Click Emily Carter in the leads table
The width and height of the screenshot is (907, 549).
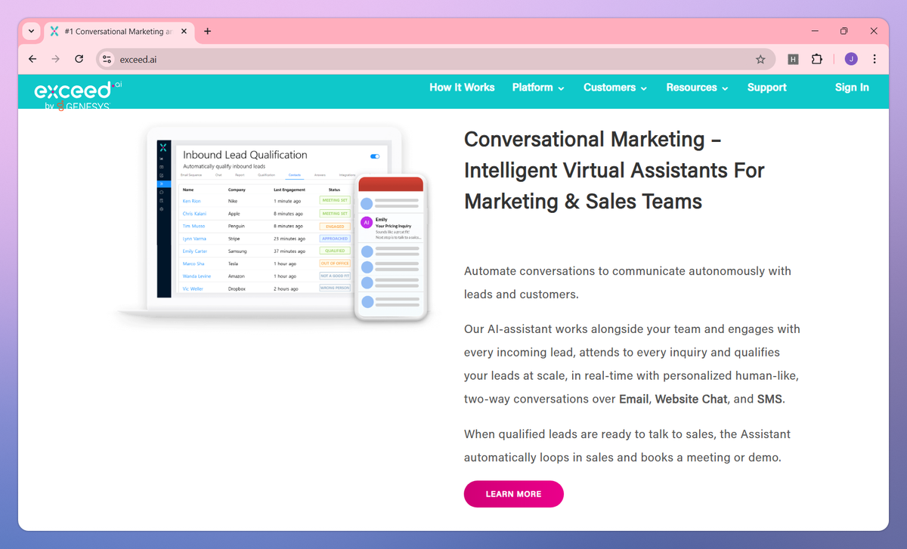(x=194, y=251)
